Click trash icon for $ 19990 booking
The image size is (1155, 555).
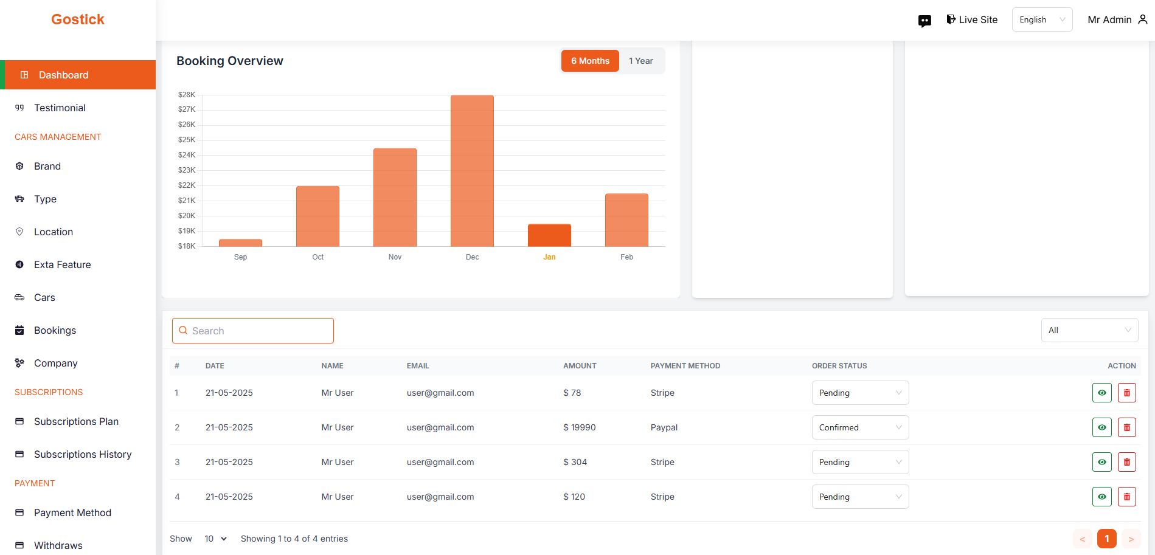pyautogui.click(x=1126, y=427)
